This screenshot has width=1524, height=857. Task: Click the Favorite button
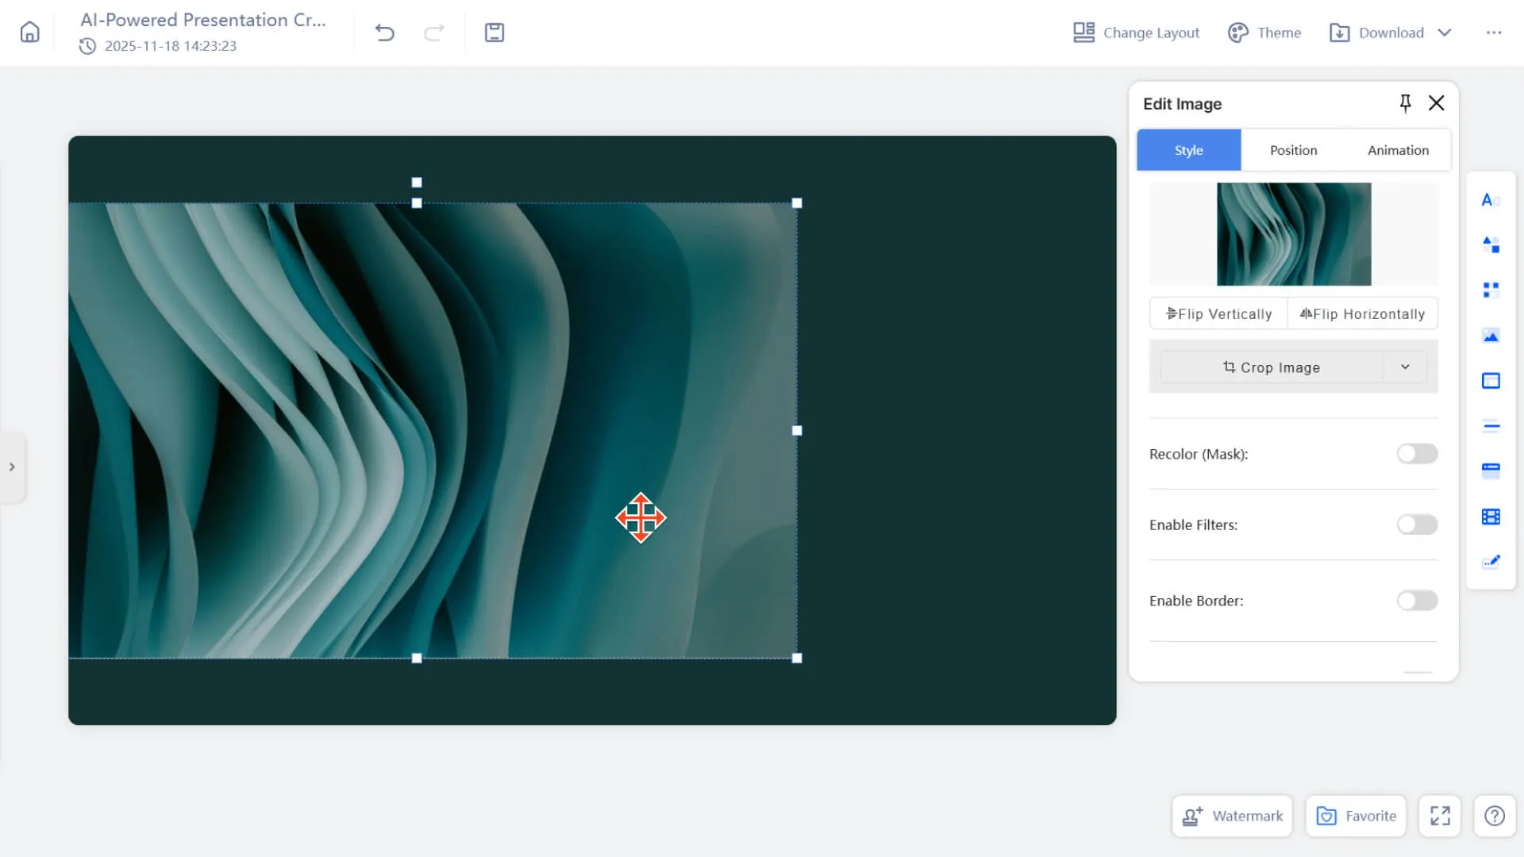tap(1356, 816)
